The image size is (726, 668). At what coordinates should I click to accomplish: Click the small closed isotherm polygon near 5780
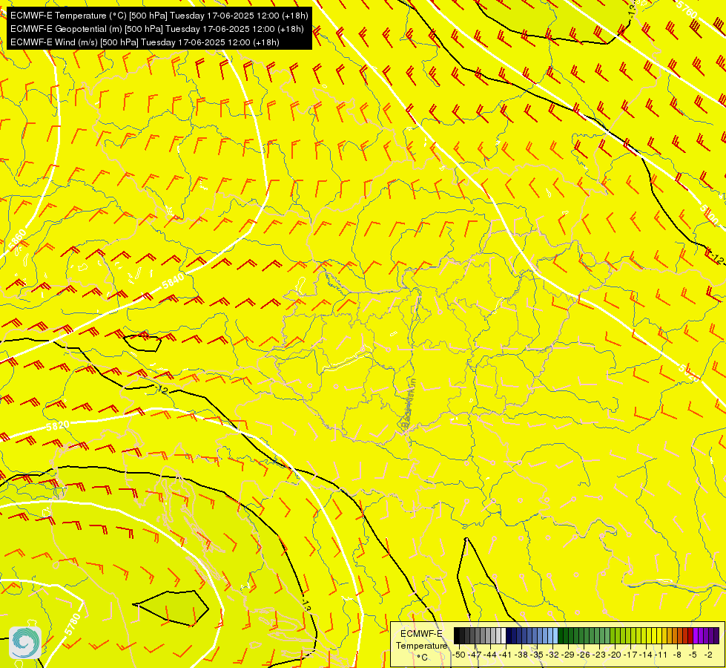click(x=171, y=608)
